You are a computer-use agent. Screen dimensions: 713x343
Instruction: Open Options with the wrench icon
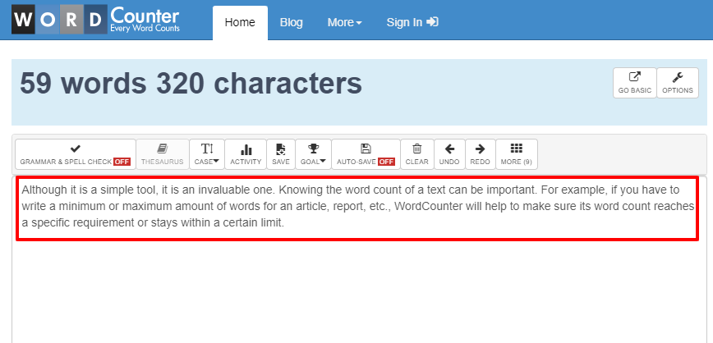pos(678,83)
